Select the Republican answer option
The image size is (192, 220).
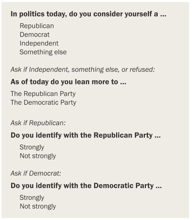click(37, 26)
